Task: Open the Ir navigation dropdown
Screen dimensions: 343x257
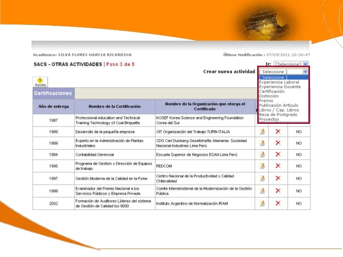Action: point(291,64)
